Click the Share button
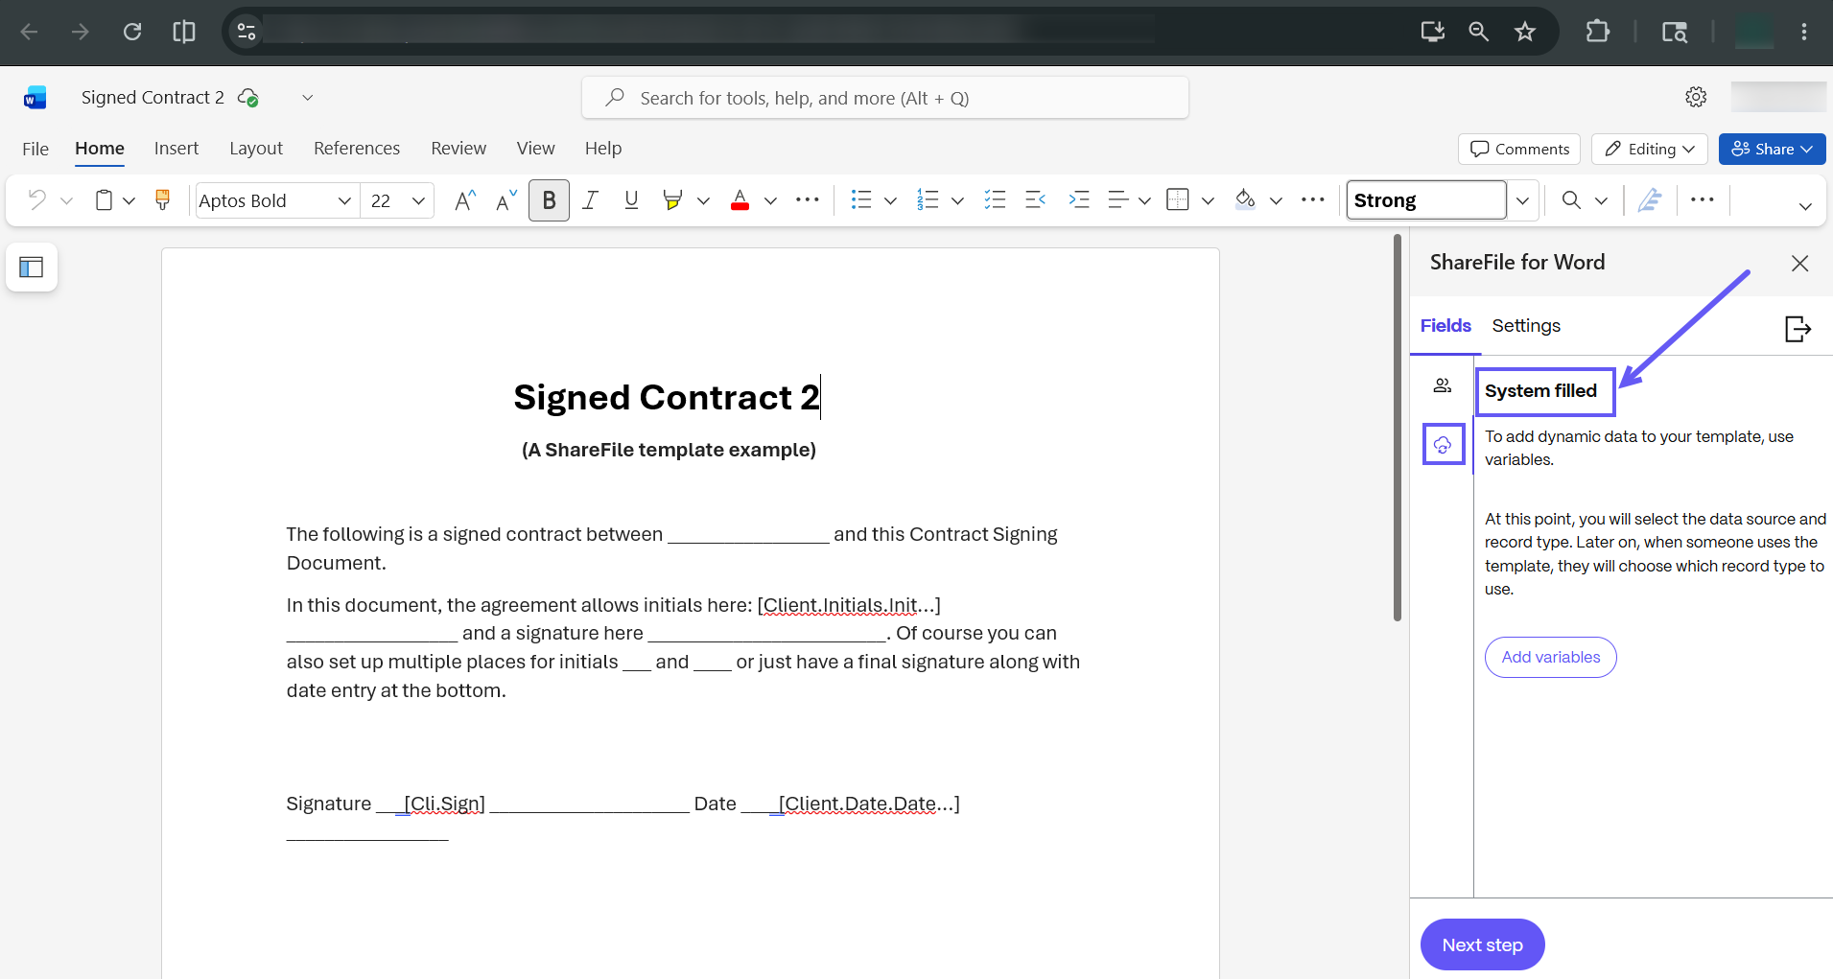Image resolution: width=1833 pixels, height=979 pixels. 1772,149
